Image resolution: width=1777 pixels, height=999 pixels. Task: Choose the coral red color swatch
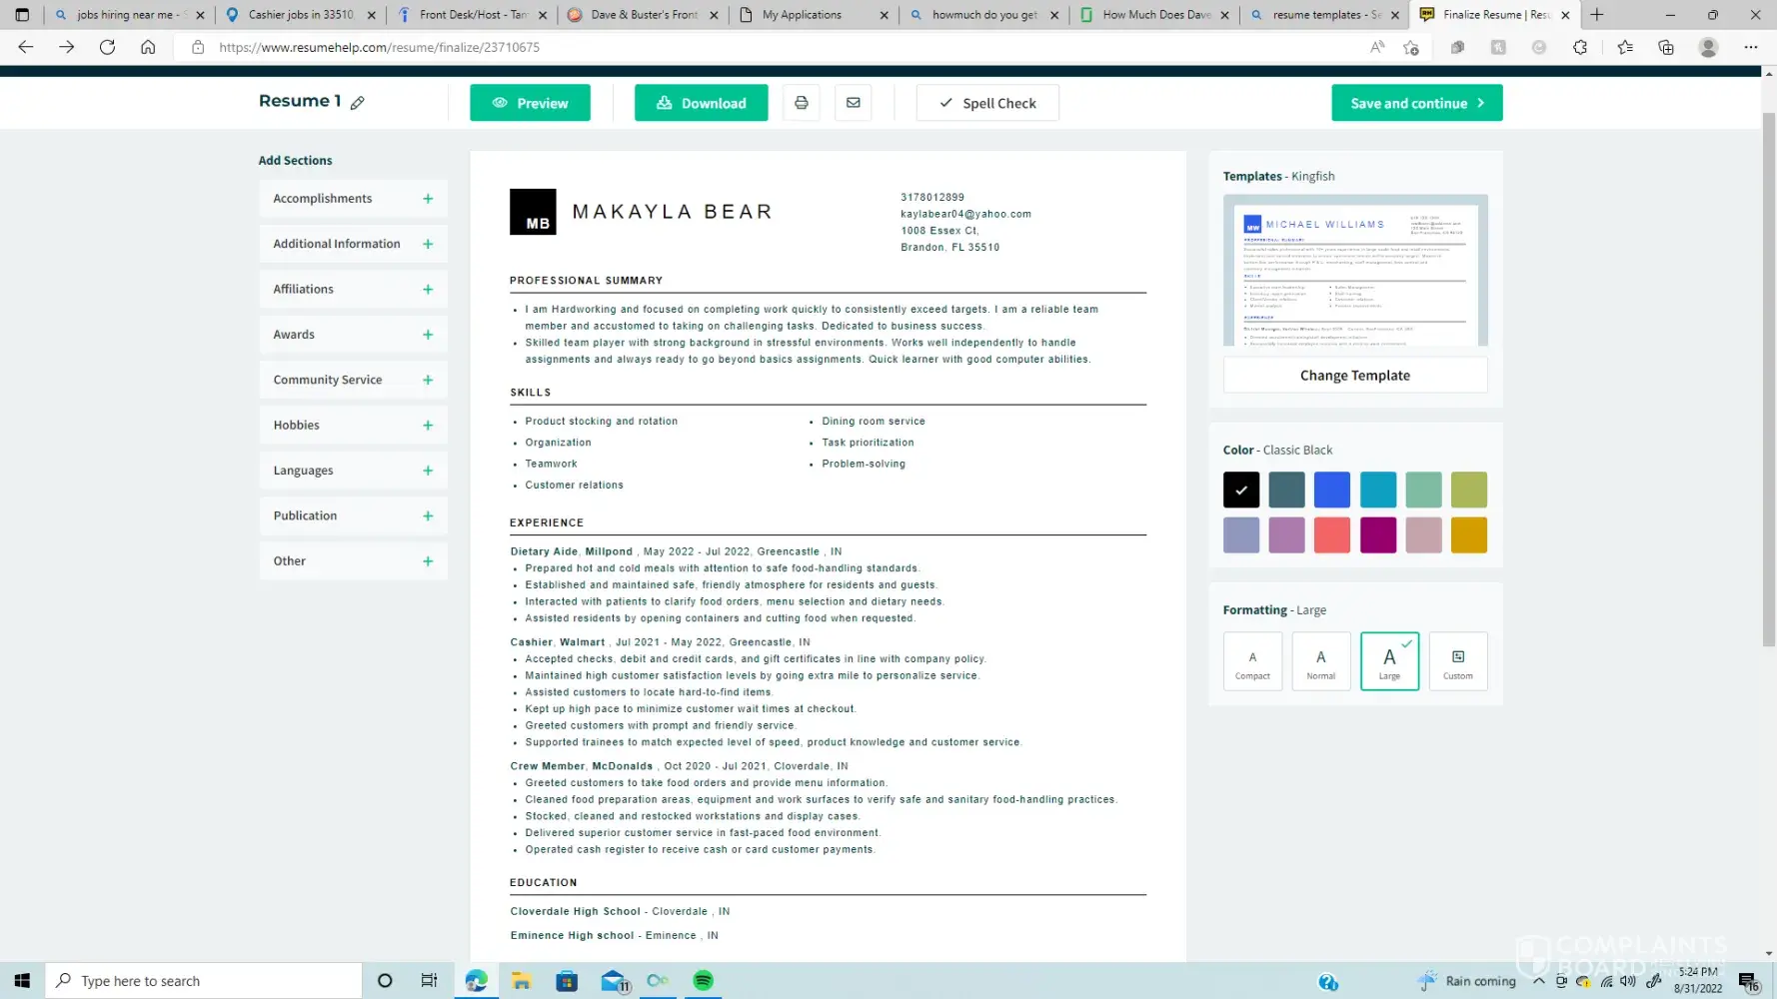coord(1332,535)
